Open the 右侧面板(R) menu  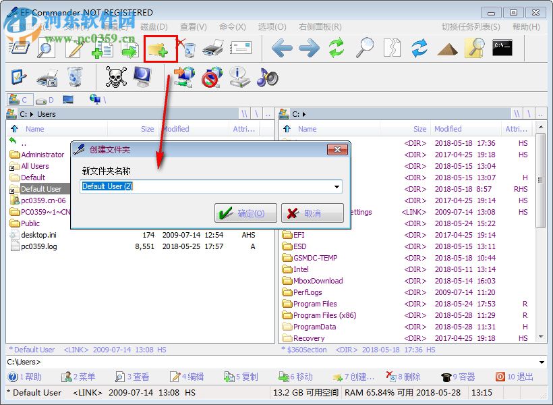320,27
